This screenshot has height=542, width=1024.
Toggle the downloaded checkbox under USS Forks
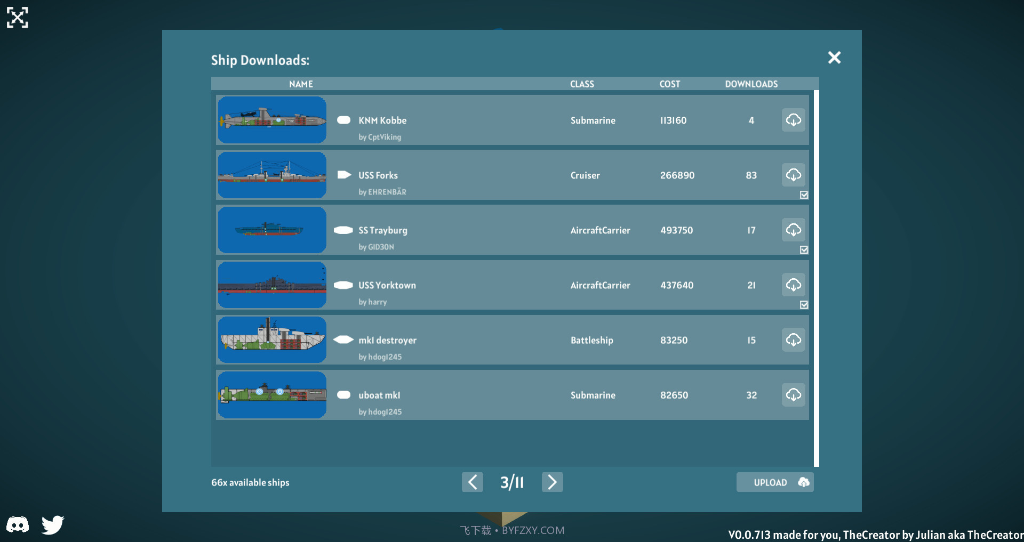tap(804, 195)
